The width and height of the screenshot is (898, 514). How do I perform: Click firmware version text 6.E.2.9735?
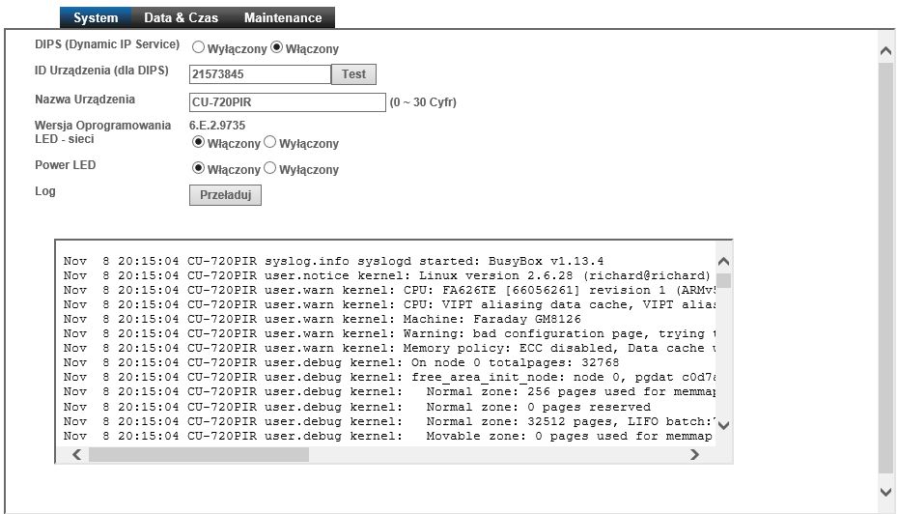(x=217, y=125)
